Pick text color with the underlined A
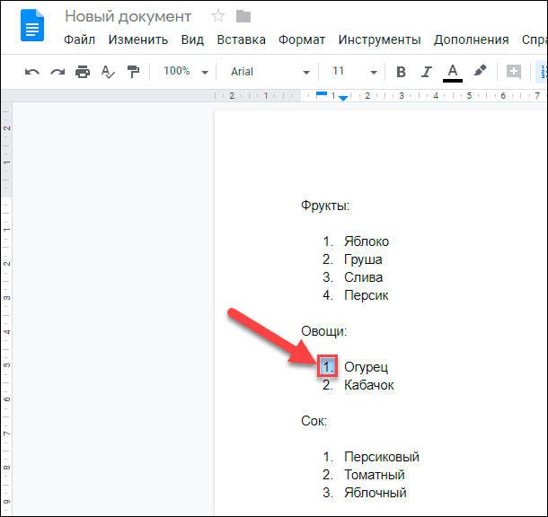 point(453,72)
